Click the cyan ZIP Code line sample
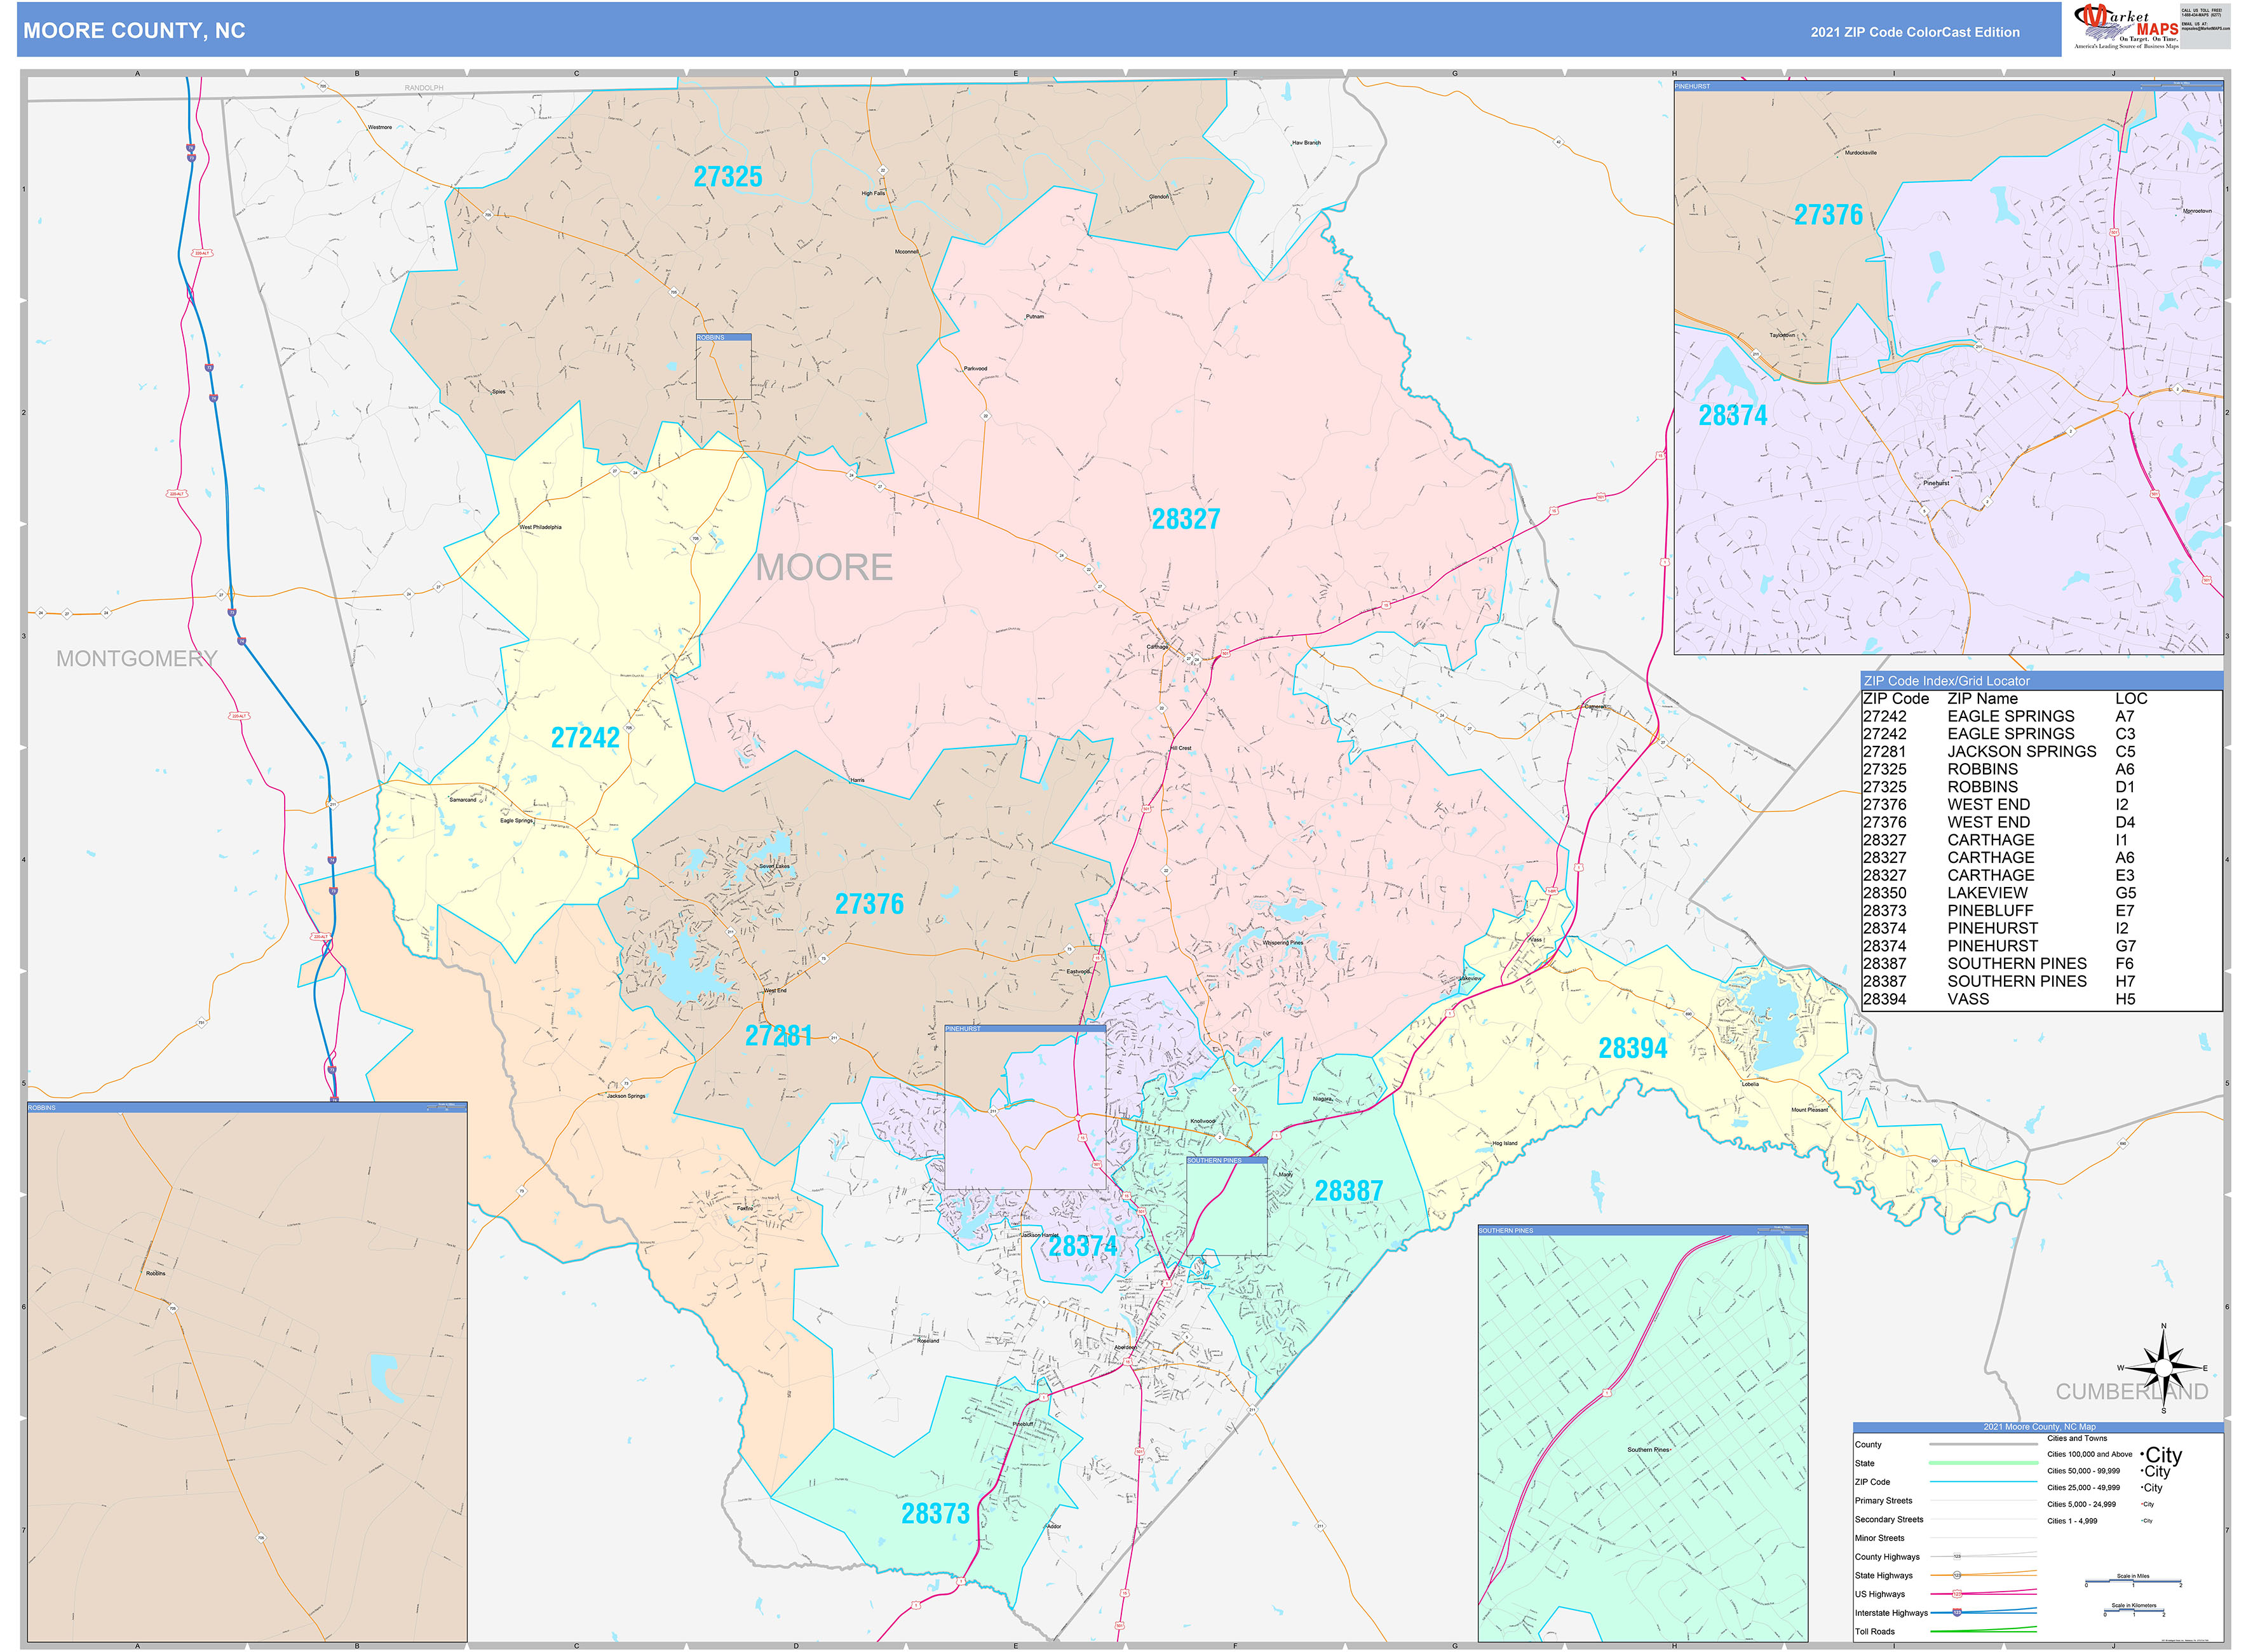 [x=1984, y=1482]
